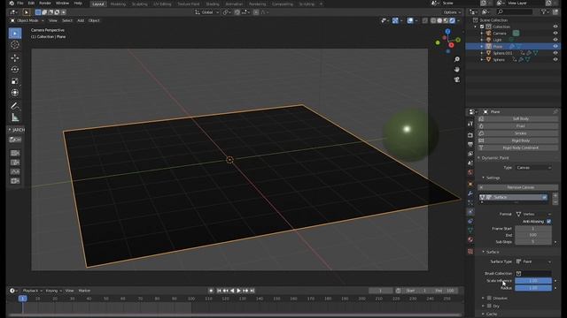567x318 pixels.
Task: Click the Blender logo menu icon
Action: tap(12, 4)
